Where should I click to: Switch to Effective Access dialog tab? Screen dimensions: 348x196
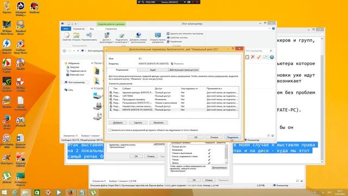click(184, 70)
